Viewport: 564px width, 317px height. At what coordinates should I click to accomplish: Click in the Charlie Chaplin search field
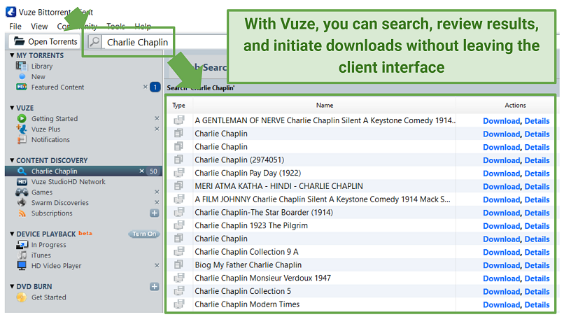(x=137, y=42)
